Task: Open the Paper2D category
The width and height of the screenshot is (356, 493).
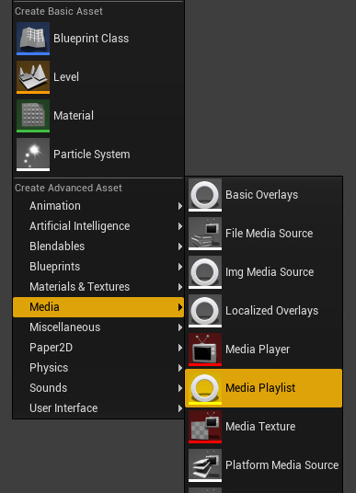Action: pyautogui.click(x=98, y=348)
